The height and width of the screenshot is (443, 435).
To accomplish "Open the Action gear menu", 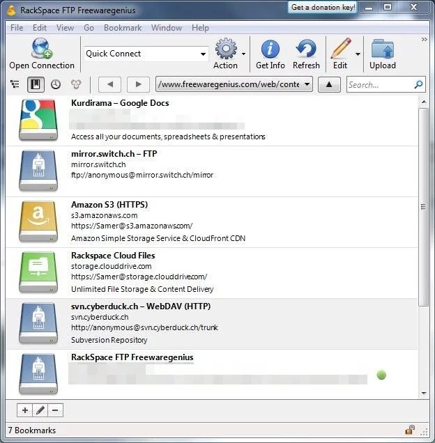I will click(x=226, y=49).
